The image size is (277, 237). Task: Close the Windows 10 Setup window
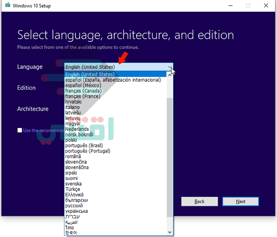[x=266, y=6]
